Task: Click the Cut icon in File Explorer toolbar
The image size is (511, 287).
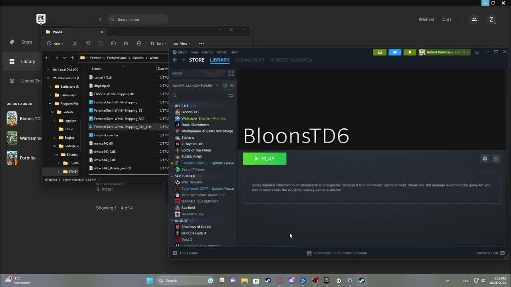Action: [75, 43]
